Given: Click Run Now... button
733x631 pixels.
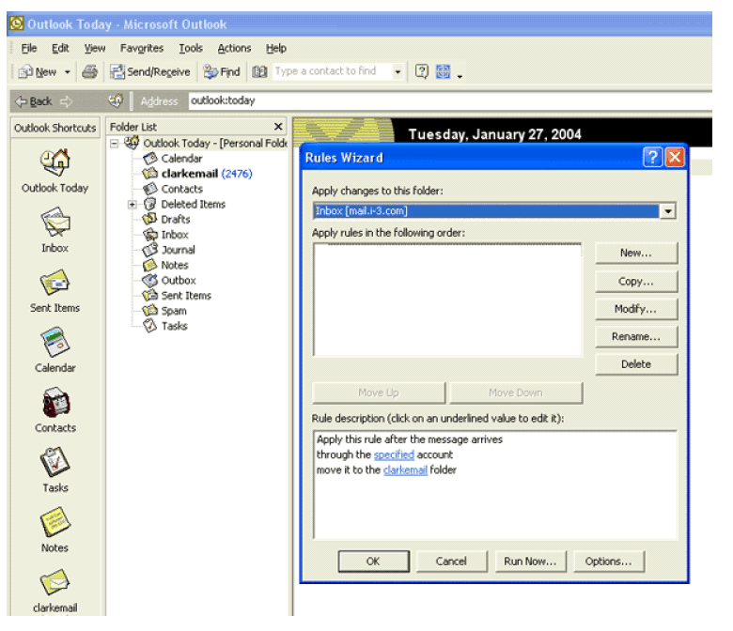Looking at the screenshot, I should click(x=530, y=561).
